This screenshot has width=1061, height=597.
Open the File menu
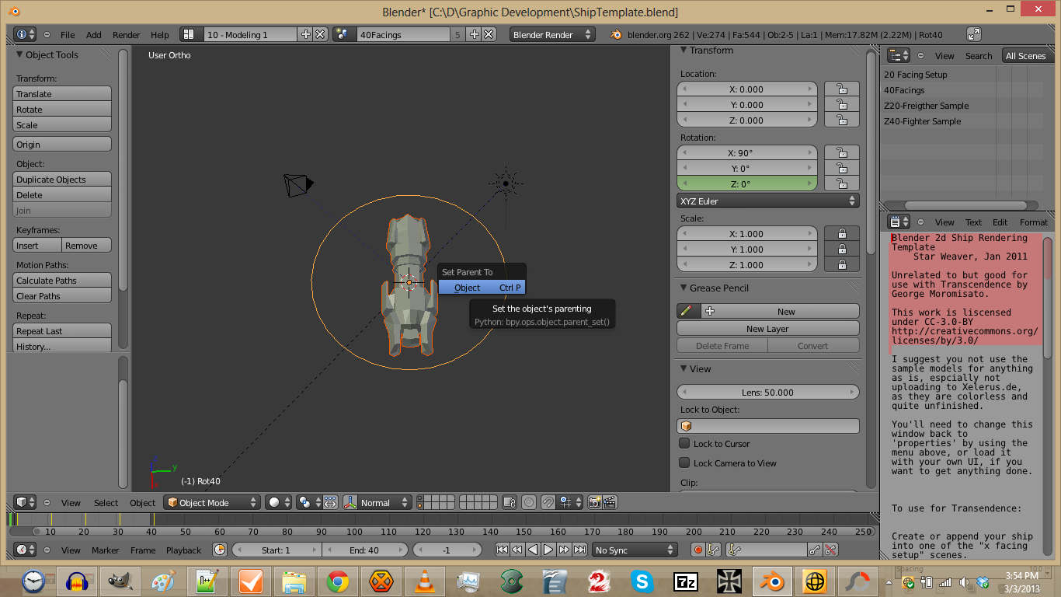[68, 35]
